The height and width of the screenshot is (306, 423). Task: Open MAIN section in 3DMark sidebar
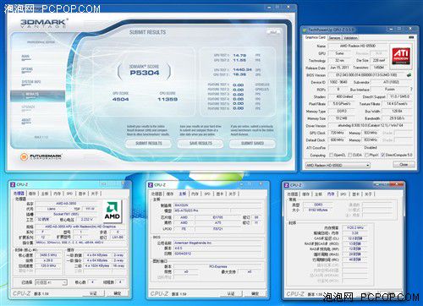(25, 57)
